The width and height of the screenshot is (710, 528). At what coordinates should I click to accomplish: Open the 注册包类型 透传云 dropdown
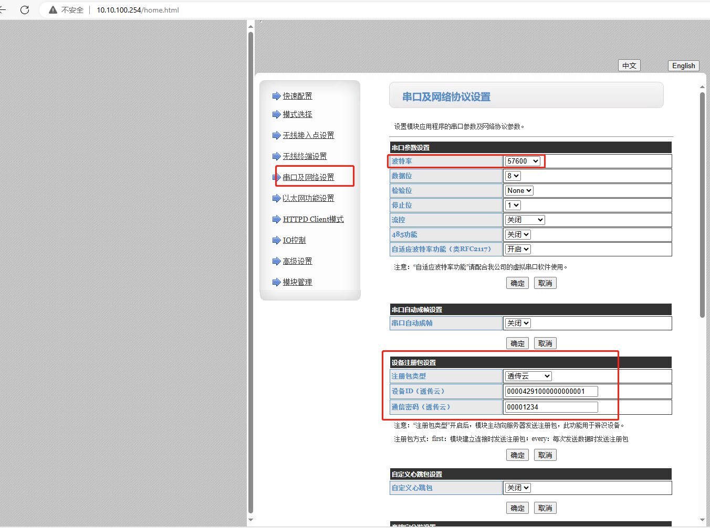coord(528,376)
